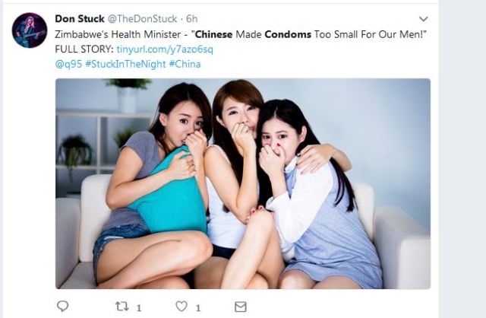
Task: Retweet Don Stuck's post using arrows icon
Action: (121, 307)
